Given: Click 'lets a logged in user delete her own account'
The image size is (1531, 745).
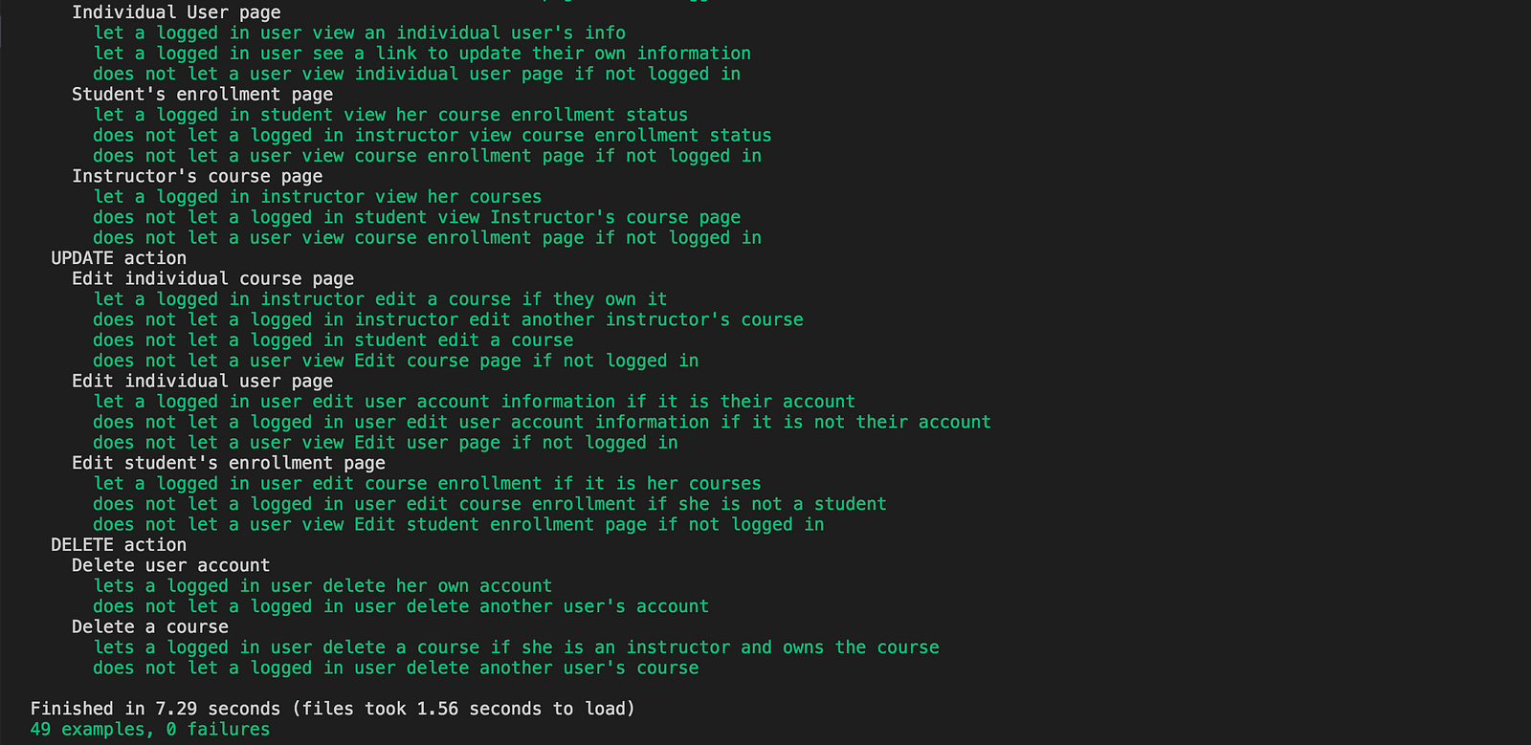Looking at the screenshot, I should coord(322,586).
